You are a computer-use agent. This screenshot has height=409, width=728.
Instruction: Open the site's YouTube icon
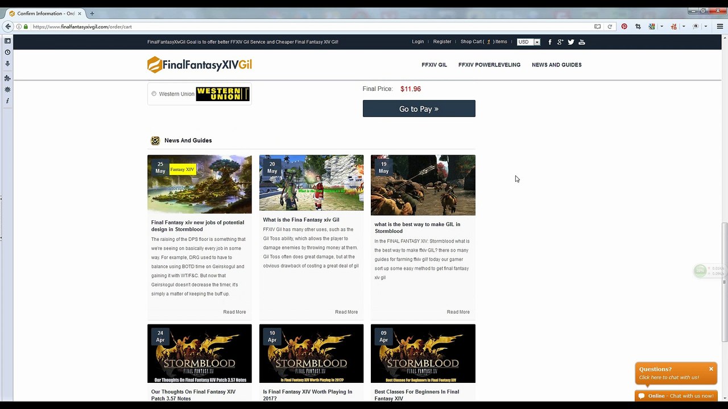pyautogui.click(x=581, y=42)
